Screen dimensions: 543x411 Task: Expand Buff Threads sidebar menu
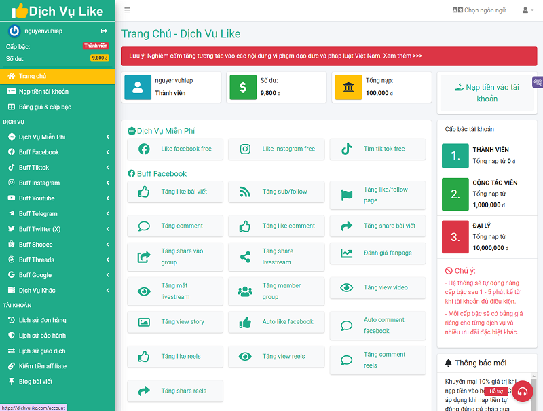58,260
